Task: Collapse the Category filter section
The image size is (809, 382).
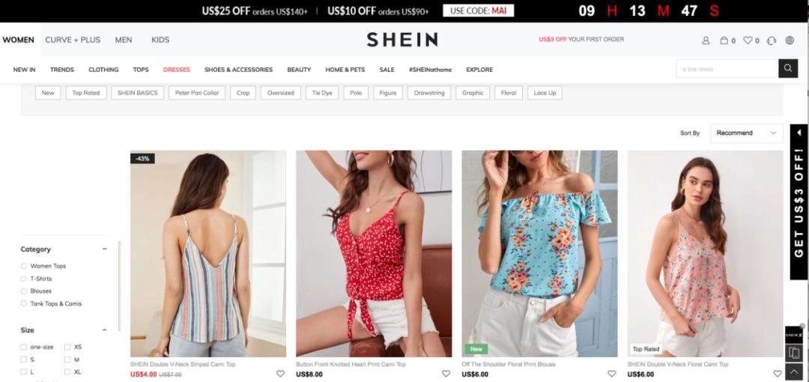Action: (104, 249)
